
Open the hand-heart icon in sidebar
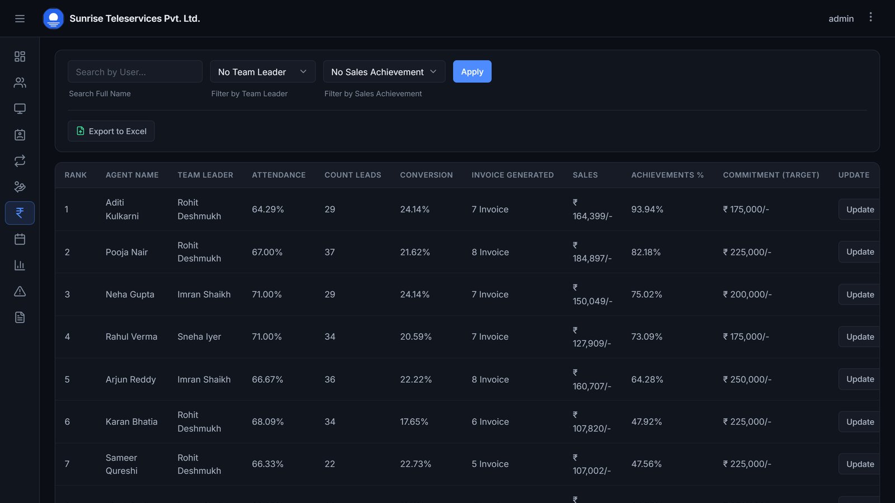[x=20, y=187]
